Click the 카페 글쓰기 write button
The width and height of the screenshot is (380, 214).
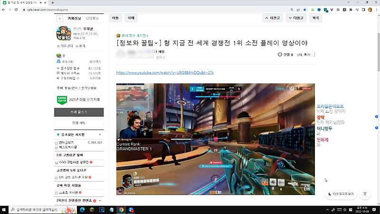click(x=79, y=112)
